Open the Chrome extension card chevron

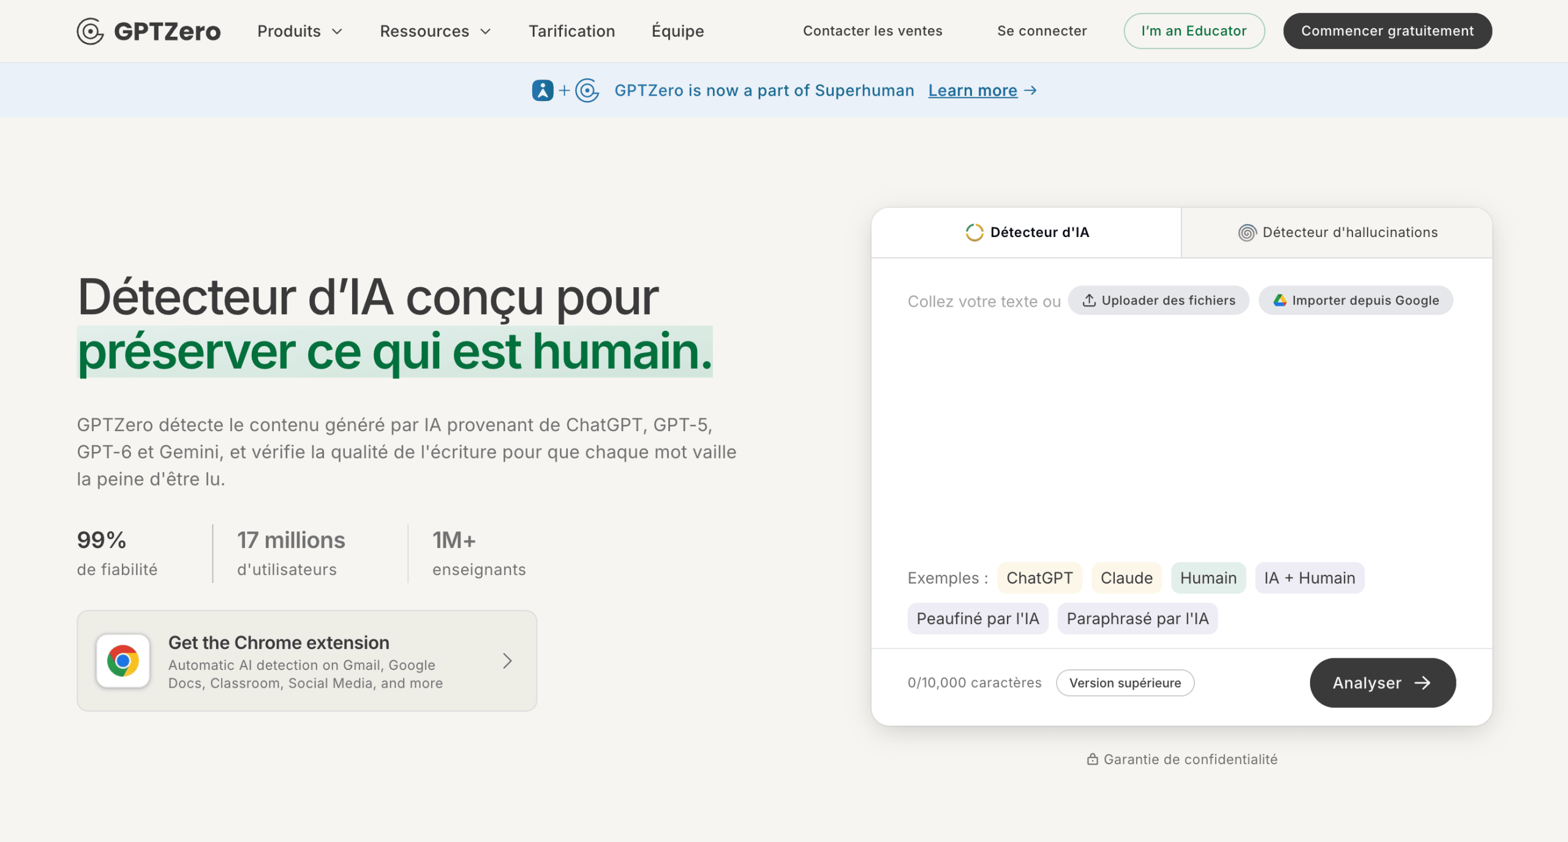pyautogui.click(x=507, y=661)
